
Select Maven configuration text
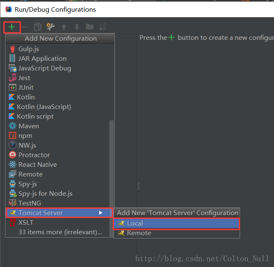28,126
